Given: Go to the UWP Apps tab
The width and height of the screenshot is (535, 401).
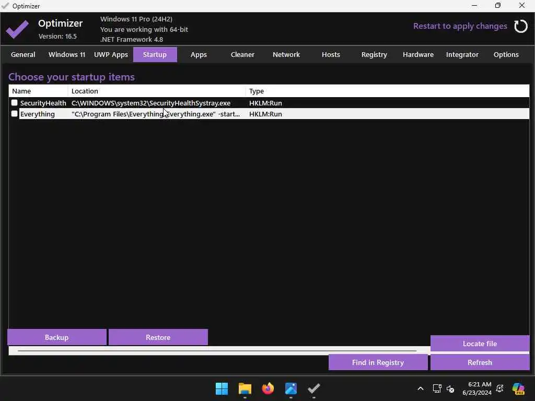Looking at the screenshot, I should pyautogui.click(x=111, y=54).
